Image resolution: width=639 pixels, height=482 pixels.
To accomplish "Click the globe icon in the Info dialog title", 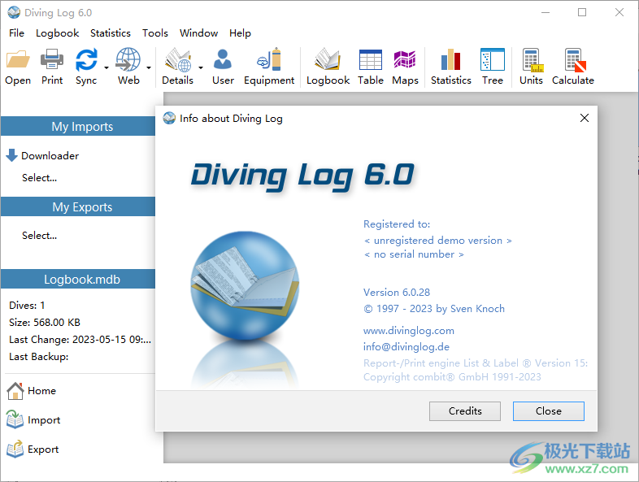I will pyautogui.click(x=169, y=118).
